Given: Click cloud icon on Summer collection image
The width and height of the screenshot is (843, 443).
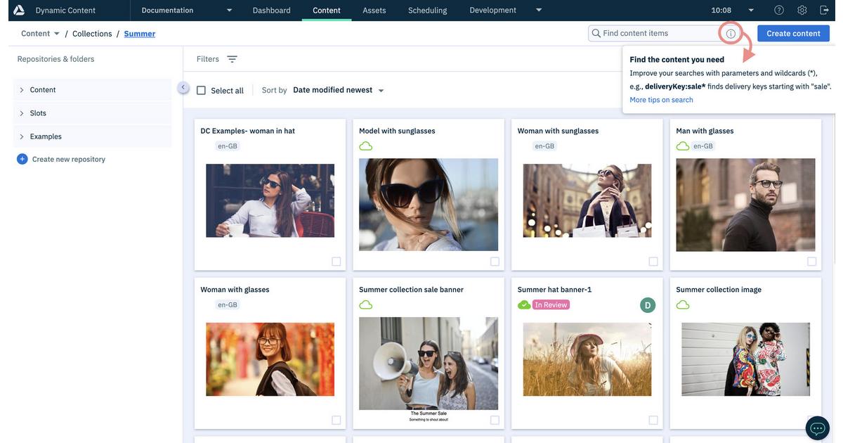Looking at the screenshot, I should [683, 305].
